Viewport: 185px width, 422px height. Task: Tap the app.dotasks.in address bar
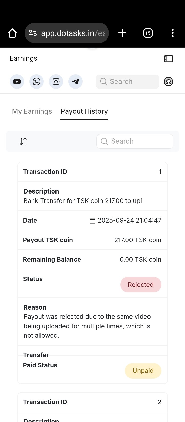pos(73,33)
